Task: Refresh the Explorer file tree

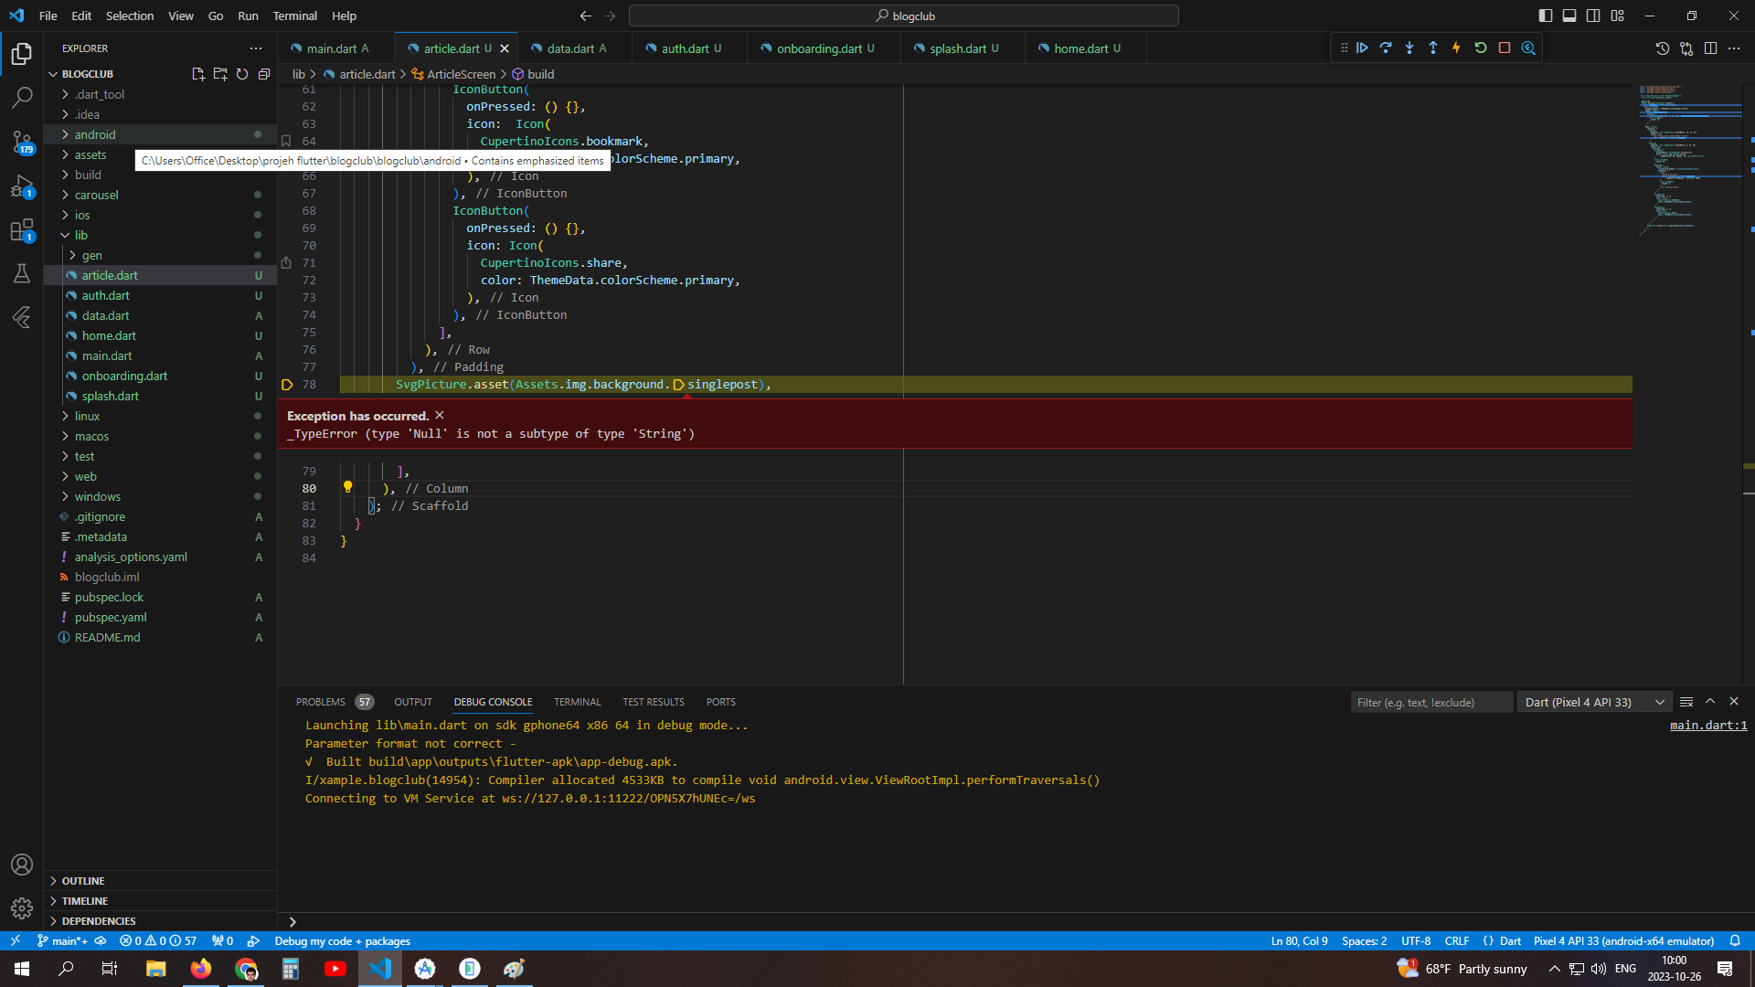Action: click(x=242, y=74)
